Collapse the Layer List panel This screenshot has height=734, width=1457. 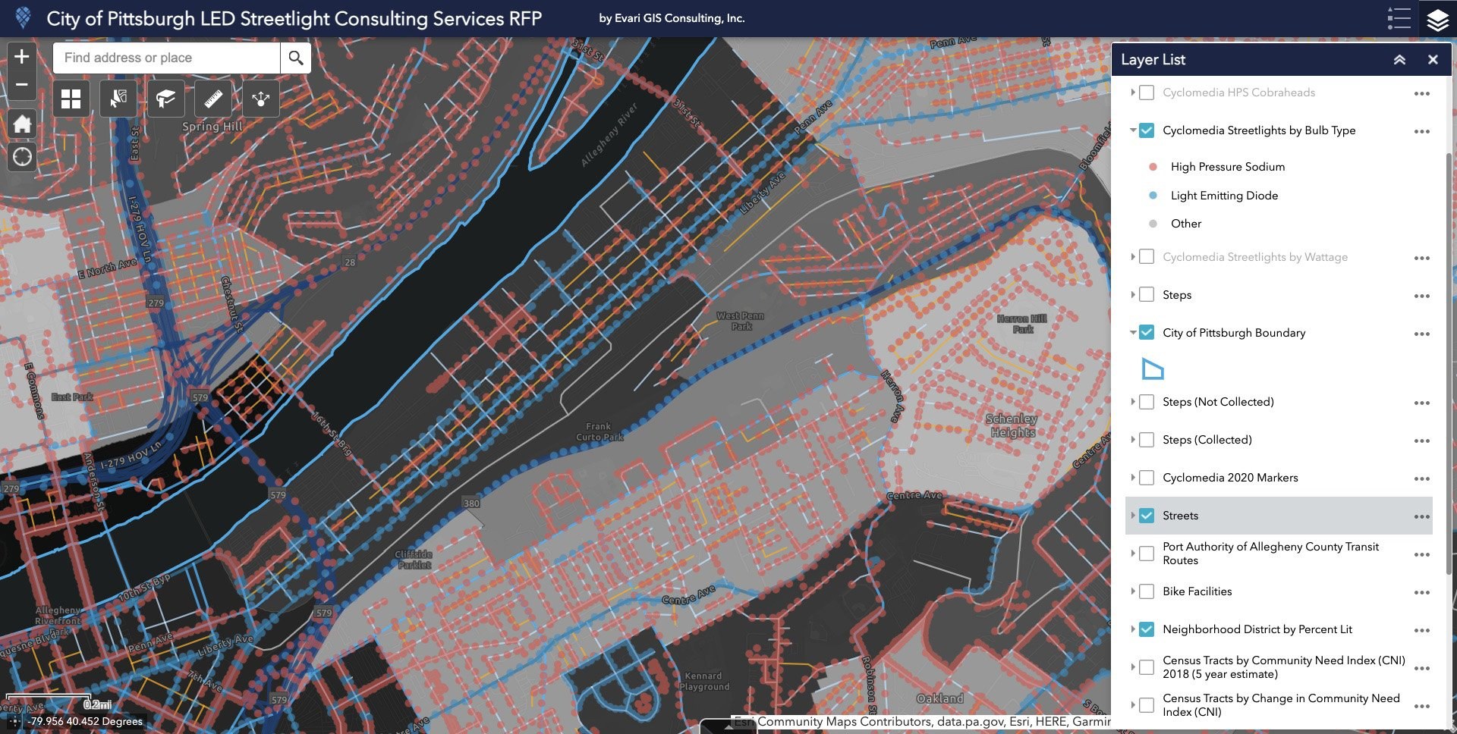[1399, 59]
